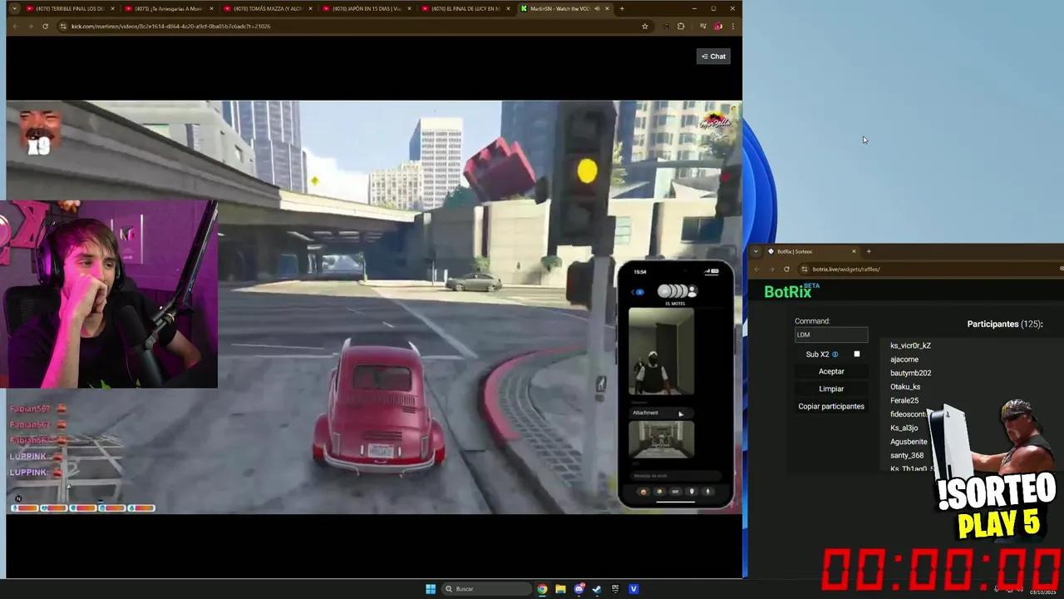The width and height of the screenshot is (1064, 599).
Task: Reload the Kick video page
Action: (45, 26)
